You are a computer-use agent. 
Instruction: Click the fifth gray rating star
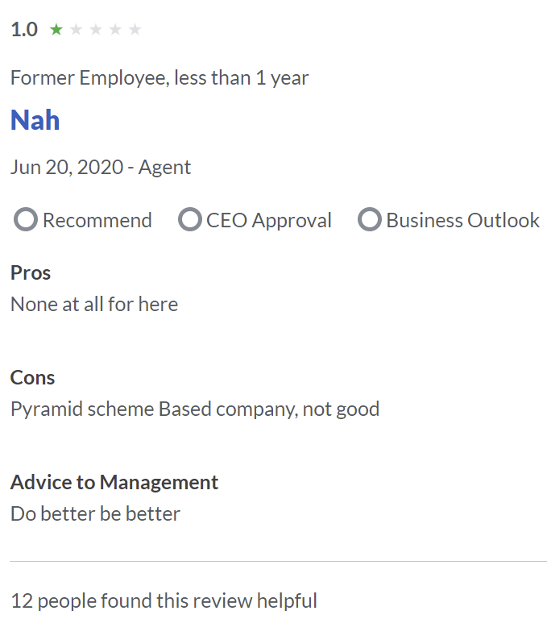pyautogui.click(x=135, y=30)
